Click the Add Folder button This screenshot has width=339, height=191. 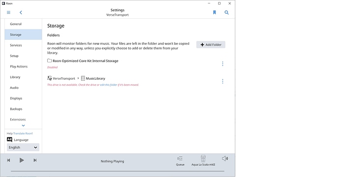tap(211, 45)
